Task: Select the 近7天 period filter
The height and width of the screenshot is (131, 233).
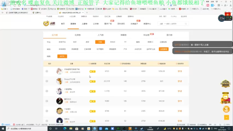Action: (62, 56)
